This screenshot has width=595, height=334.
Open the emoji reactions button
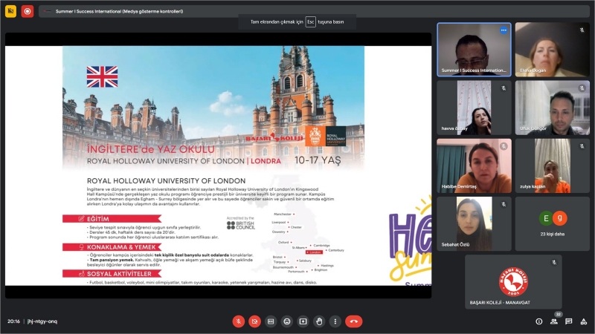(x=287, y=321)
